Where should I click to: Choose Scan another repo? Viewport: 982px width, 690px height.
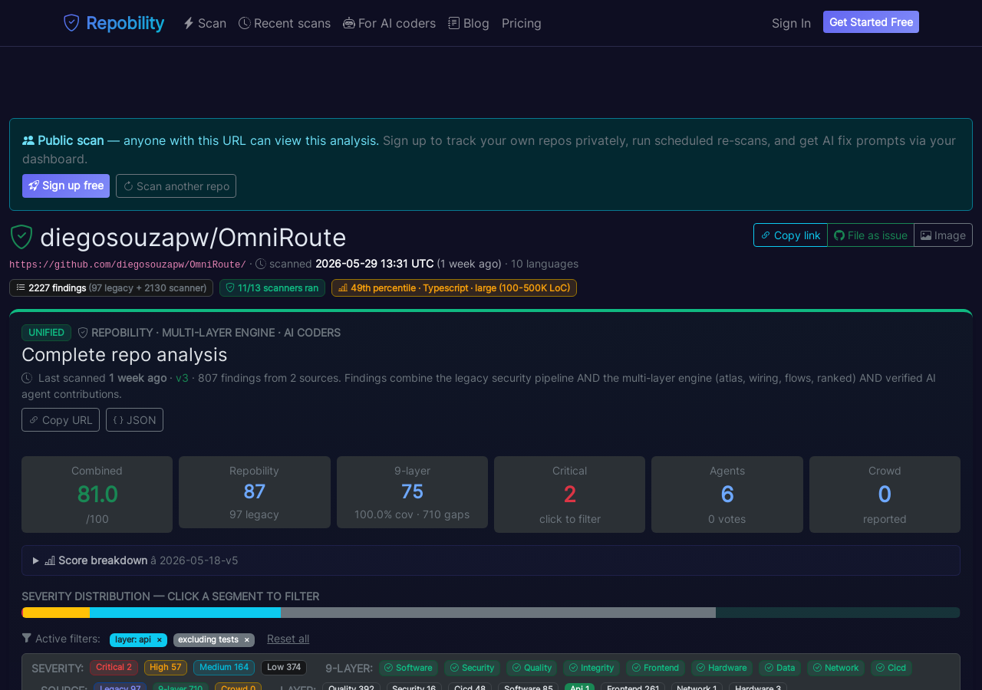[x=176, y=186]
